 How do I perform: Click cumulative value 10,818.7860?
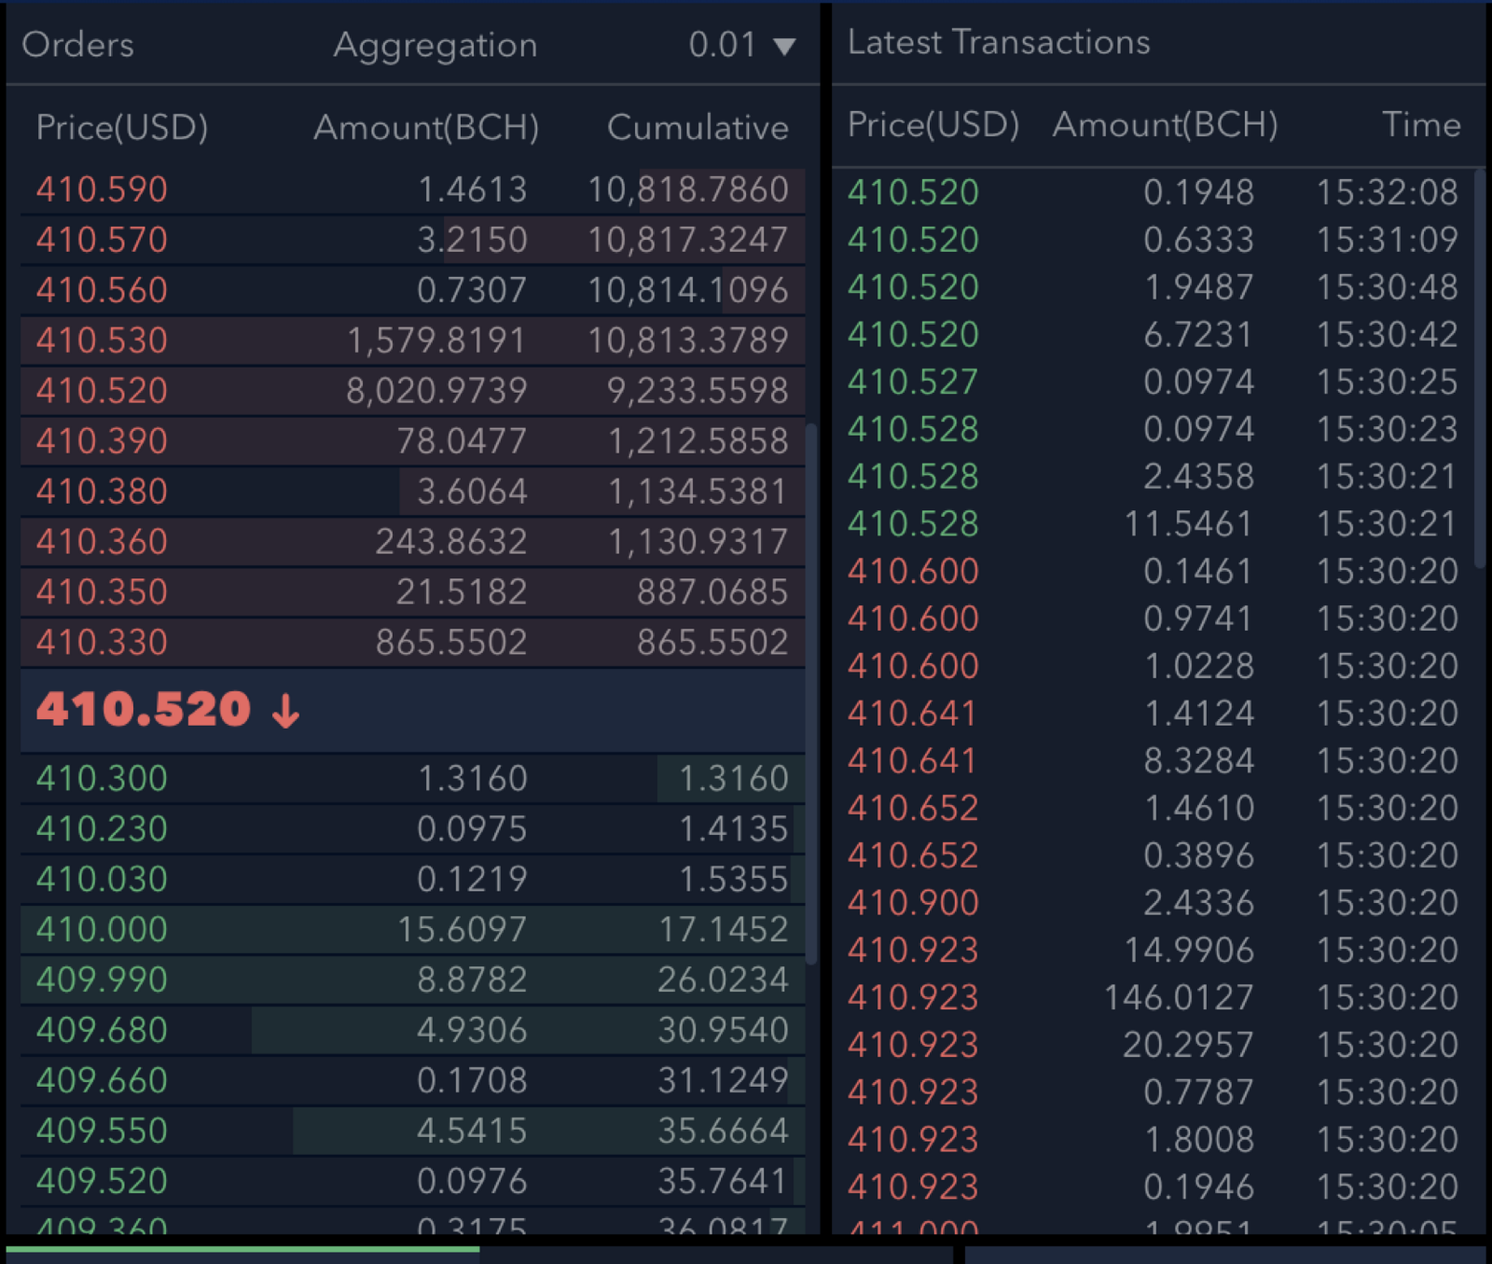tap(688, 189)
